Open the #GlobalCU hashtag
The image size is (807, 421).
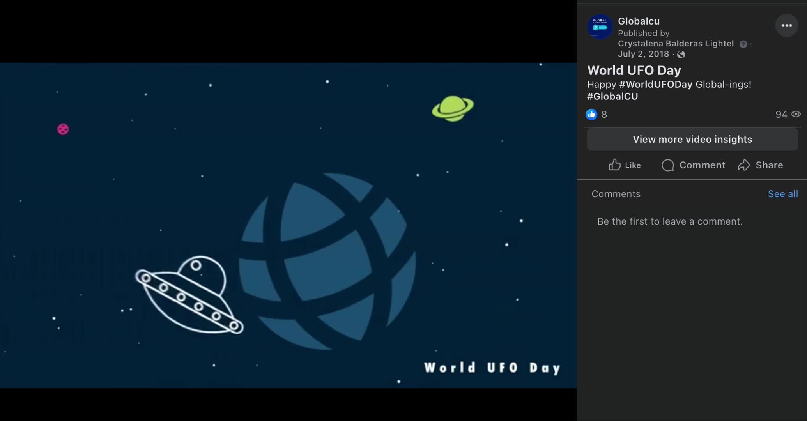point(612,96)
